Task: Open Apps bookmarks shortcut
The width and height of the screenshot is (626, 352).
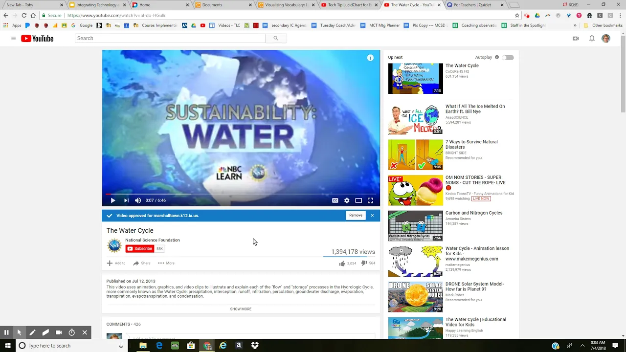Action: coord(12,25)
